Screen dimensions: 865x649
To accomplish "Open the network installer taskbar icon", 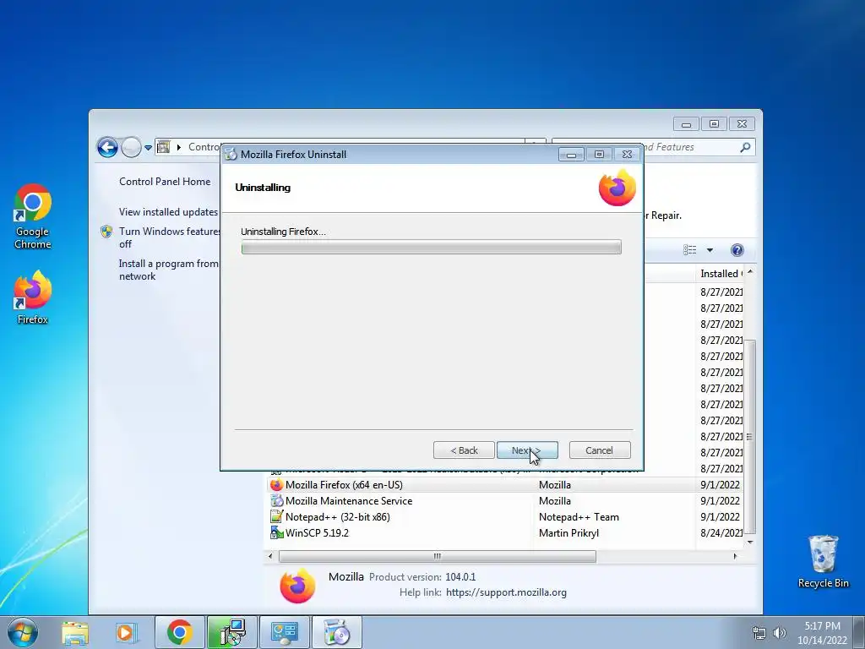I will [x=232, y=632].
